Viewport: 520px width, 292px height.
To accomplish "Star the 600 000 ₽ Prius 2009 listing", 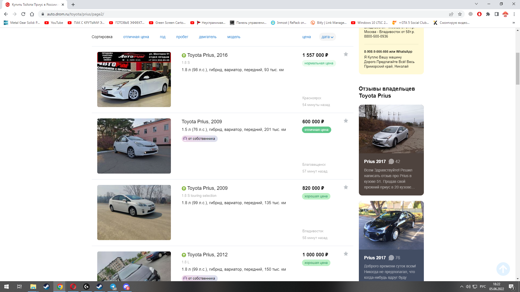I will (346, 121).
